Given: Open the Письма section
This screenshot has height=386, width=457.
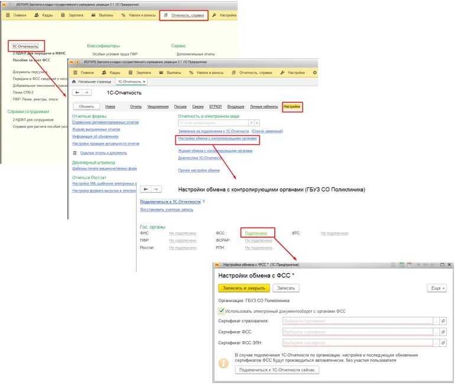Looking at the screenshot, I should point(180,106).
